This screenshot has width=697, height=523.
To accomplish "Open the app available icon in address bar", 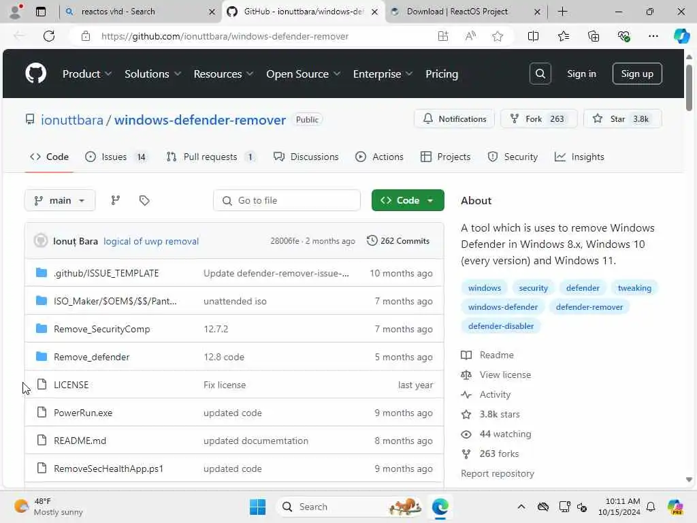I will 442,36.
